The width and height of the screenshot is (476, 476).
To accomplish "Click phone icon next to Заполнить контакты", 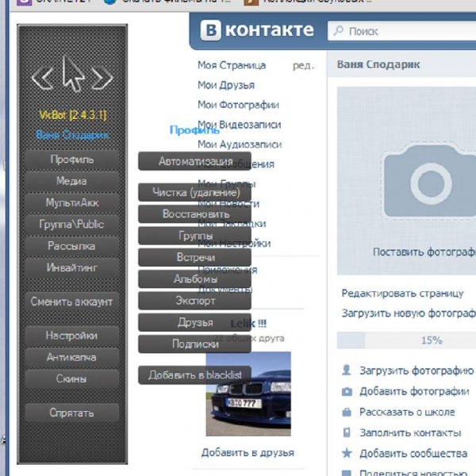I will (x=347, y=432).
